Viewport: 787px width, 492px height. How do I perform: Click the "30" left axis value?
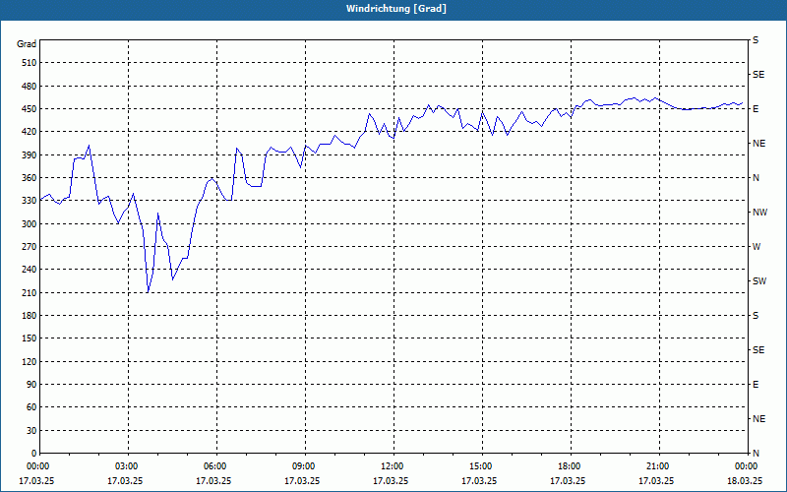coord(31,431)
